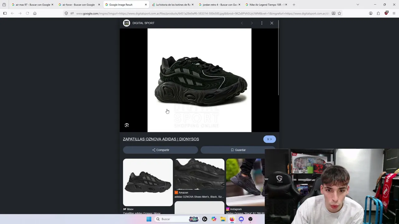Click the Digital Sport site logo

click(x=127, y=23)
